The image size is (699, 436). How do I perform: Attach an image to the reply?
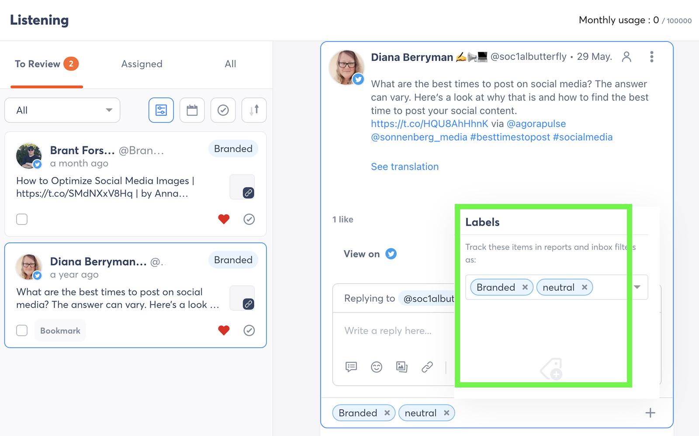402,367
